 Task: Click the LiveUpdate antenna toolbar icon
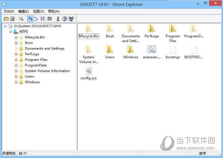[71, 19]
